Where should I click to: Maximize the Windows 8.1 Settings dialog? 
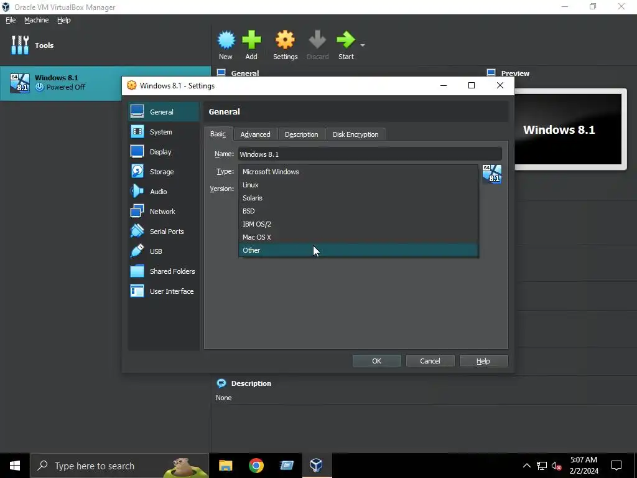click(x=472, y=85)
